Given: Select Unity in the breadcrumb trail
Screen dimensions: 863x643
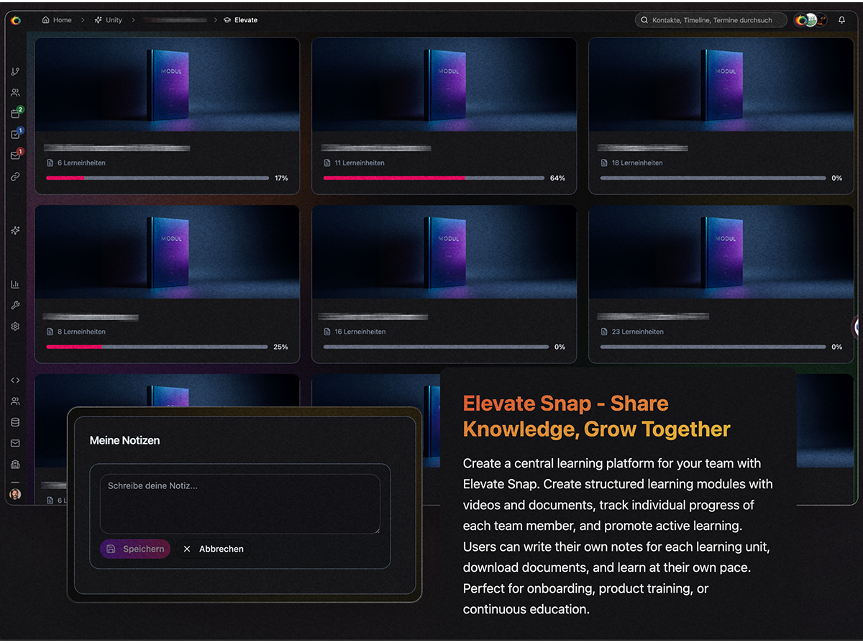Looking at the screenshot, I should [108, 19].
